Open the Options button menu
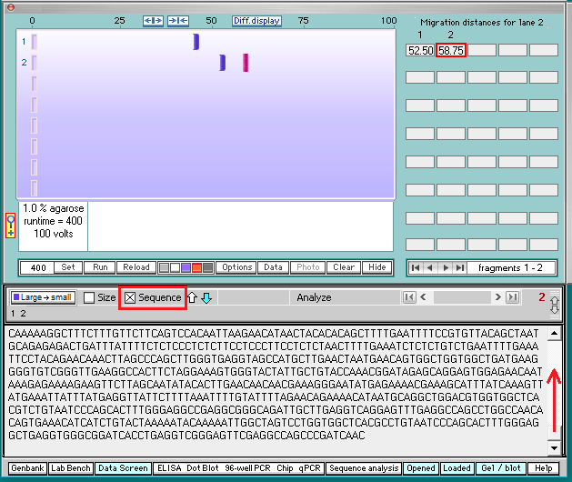This screenshot has width=572, height=482. (236, 267)
